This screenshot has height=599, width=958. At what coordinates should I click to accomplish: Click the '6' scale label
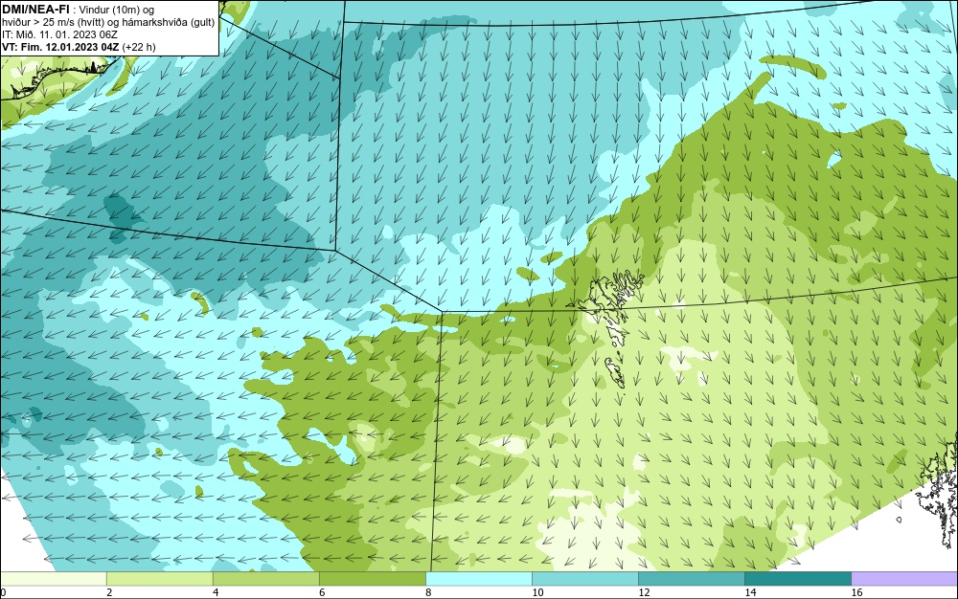click(x=321, y=592)
